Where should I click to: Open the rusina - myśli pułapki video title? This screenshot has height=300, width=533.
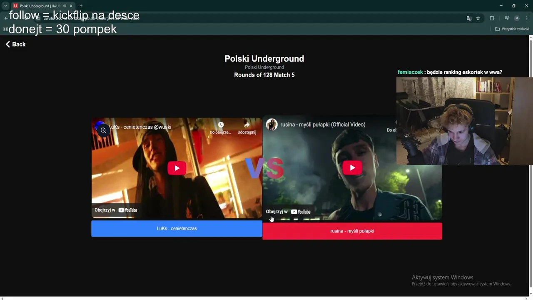(323, 124)
